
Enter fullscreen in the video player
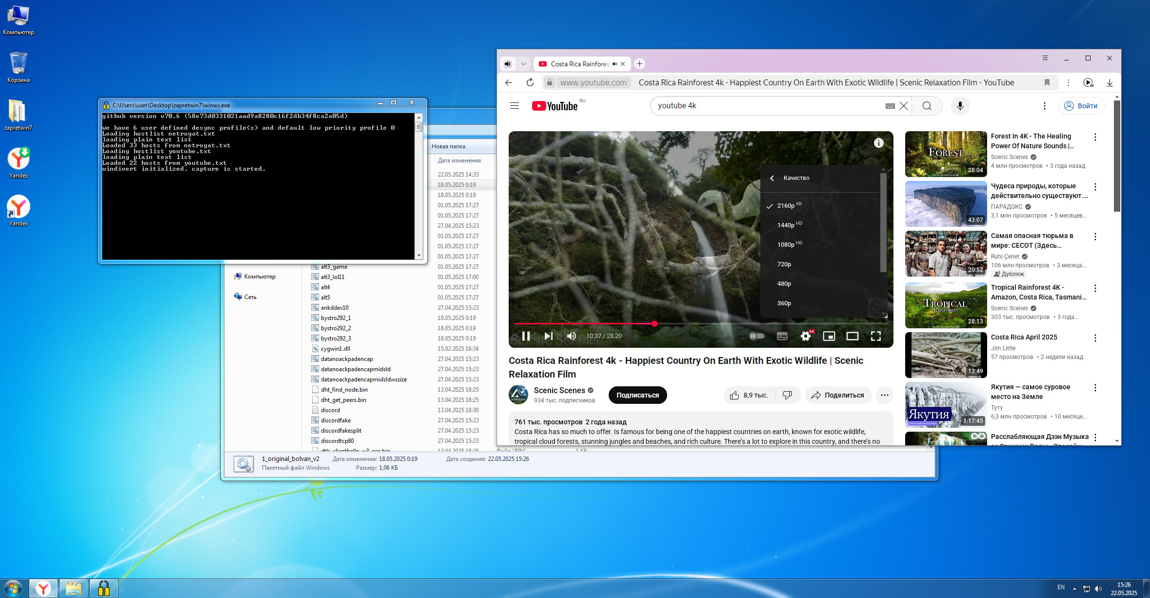pos(876,336)
